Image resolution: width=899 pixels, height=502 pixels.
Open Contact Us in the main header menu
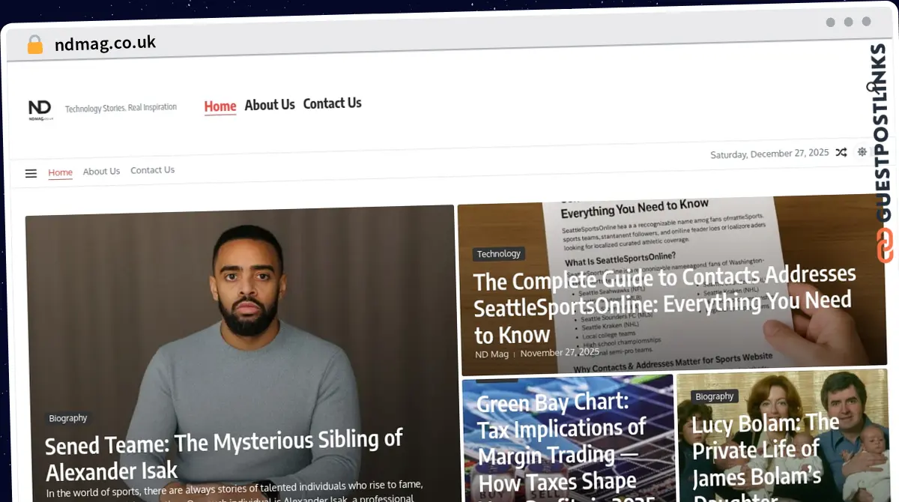click(332, 103)
